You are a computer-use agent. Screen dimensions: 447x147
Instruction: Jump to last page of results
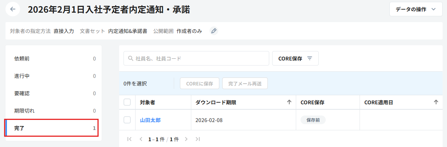pyautogui.click(x=197, y=139)
